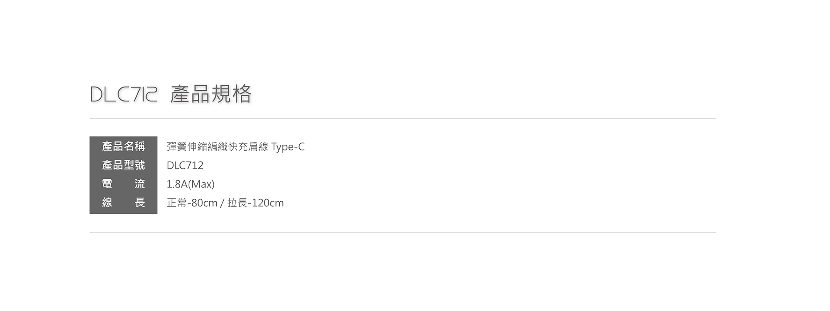Click the 流 character in the grey panel
The width and height of the screenshot is (830, 311).
point(140,184)
